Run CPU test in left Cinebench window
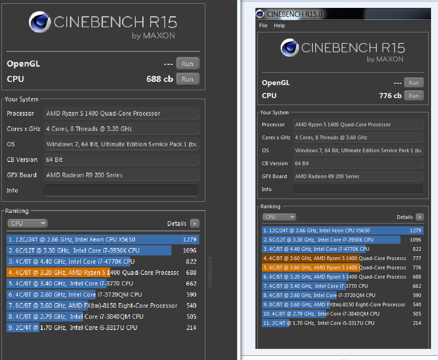Viewport: 438px width, 360px height. click(187, 79)
